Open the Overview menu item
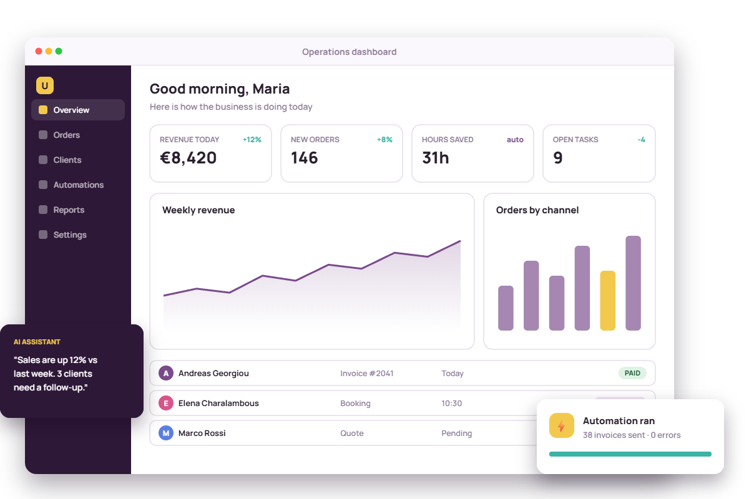This screenshot has height=499, width=749. [x=78, y=110]
